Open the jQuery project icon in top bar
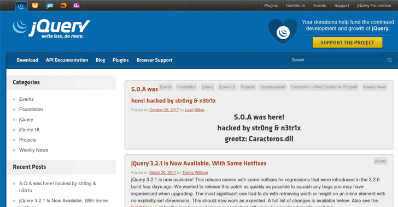 pos(21,6)
